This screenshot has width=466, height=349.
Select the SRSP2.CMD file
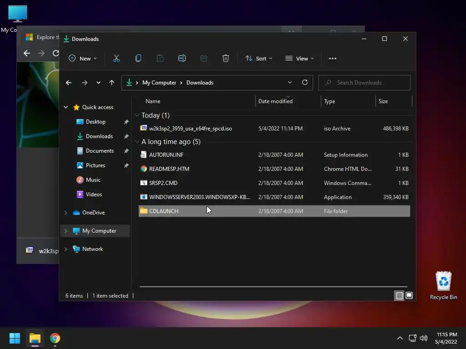point(274,183)
